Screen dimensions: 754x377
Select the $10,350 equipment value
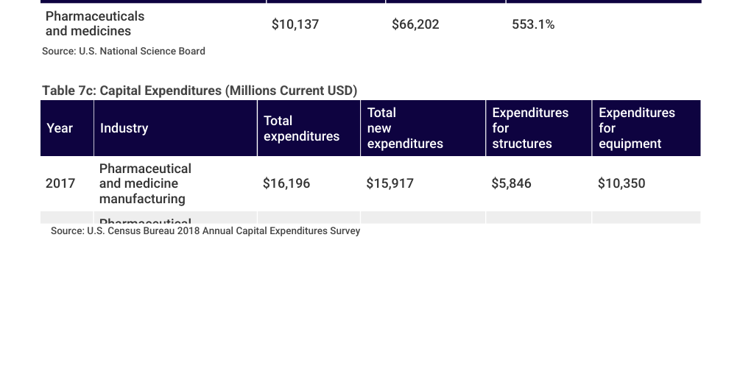point(621,183)
